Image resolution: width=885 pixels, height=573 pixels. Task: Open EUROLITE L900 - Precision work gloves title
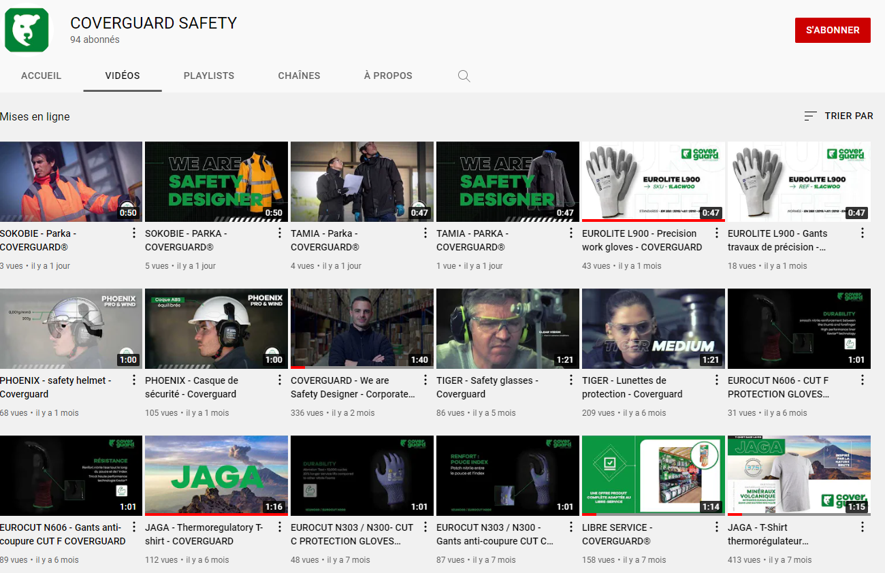coord(642,240)
